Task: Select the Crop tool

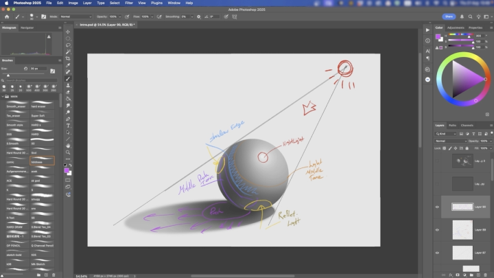Action: point(68,58)
